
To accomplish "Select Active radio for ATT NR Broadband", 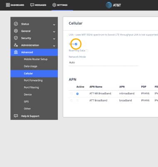I will point(77,94).
